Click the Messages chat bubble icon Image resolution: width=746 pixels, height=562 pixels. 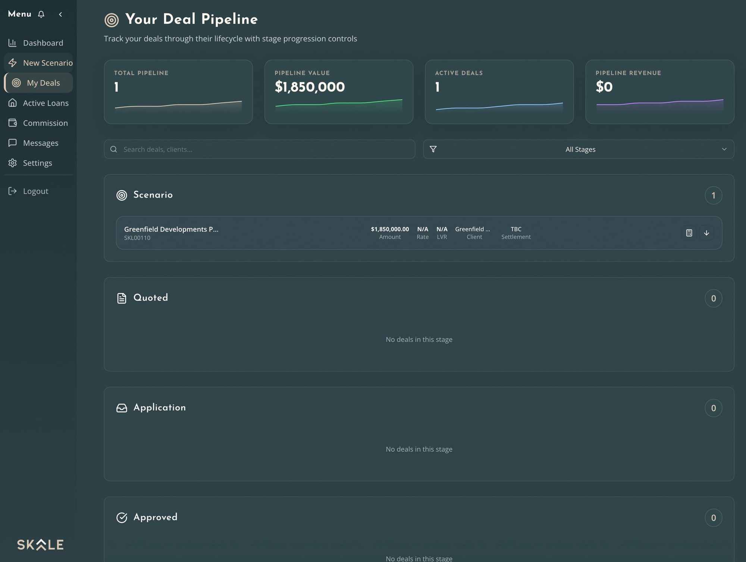point(13,143)
